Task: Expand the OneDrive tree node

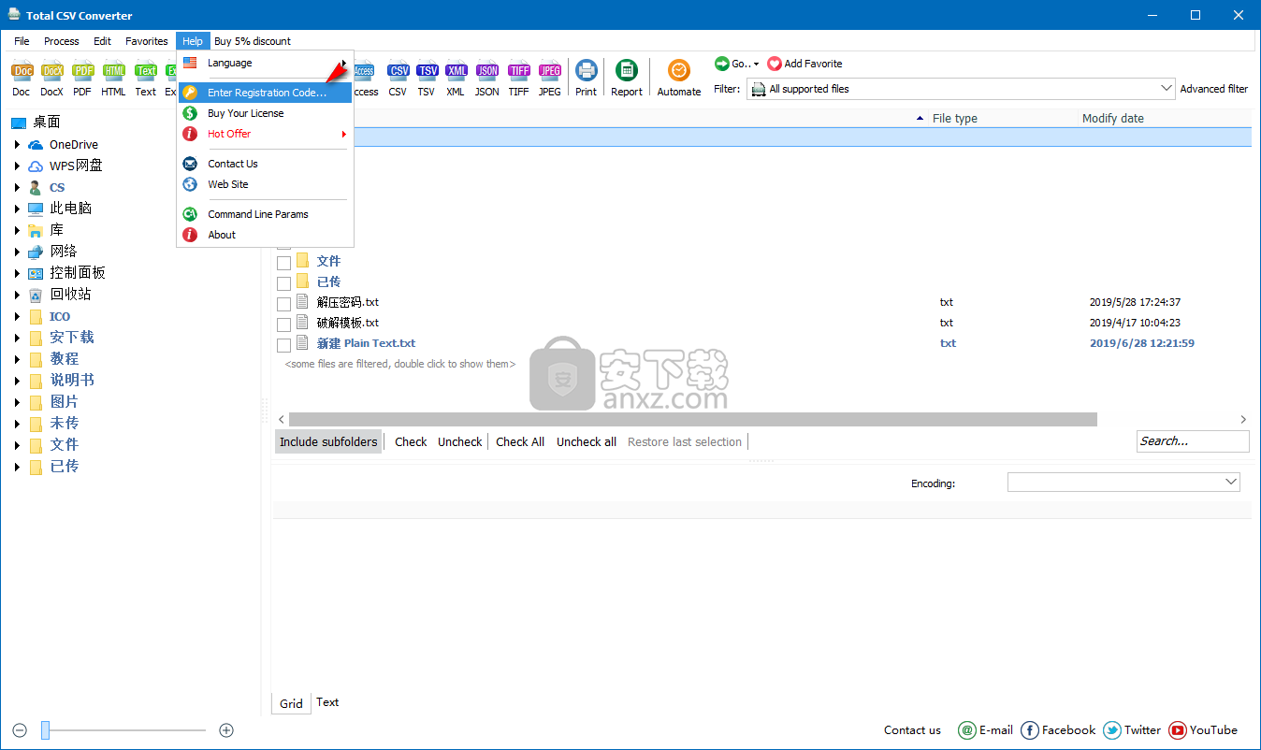Action: 17,144
